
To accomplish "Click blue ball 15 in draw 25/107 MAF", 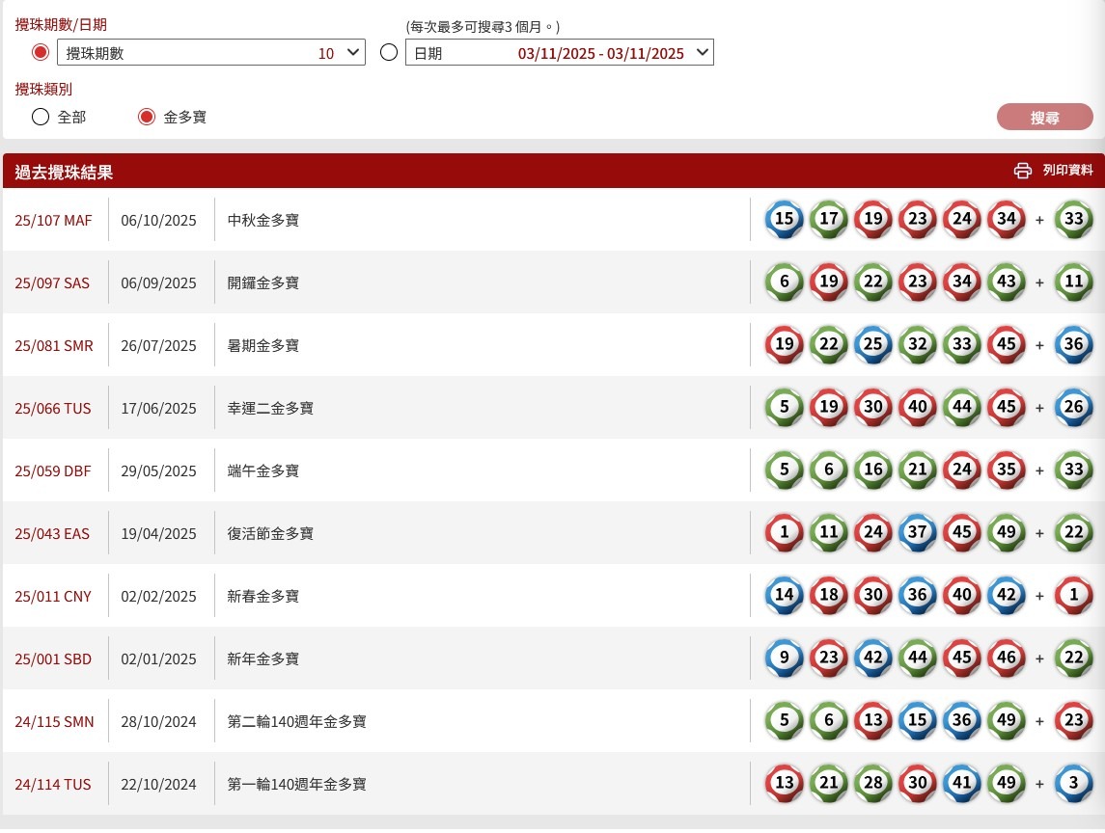I will [784, 220].
